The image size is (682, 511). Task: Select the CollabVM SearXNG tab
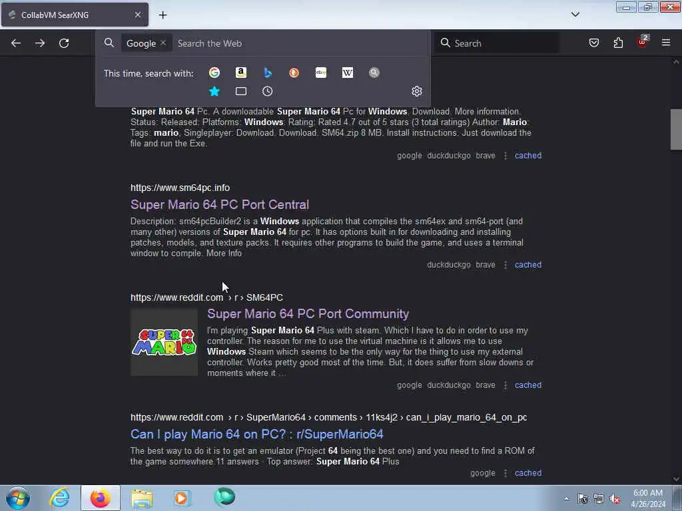pyautogui.click(x=75, y=15)
